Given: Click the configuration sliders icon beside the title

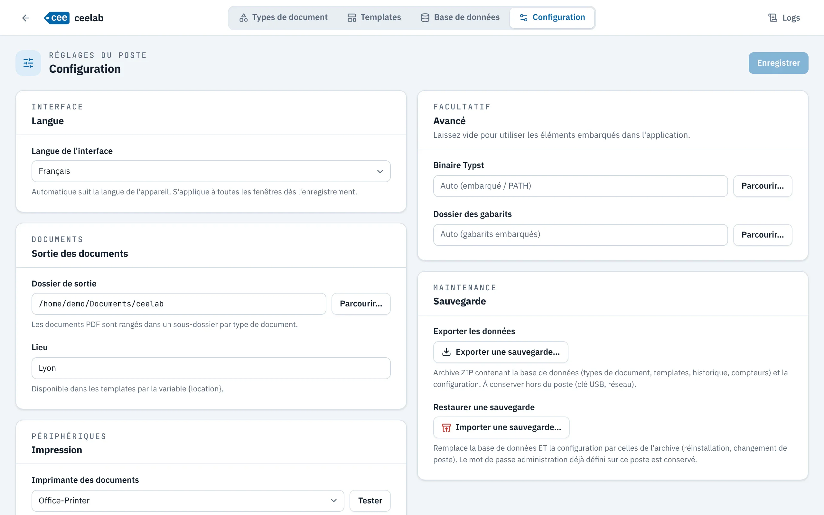Looking at the screenshot, I should [28, 63].
